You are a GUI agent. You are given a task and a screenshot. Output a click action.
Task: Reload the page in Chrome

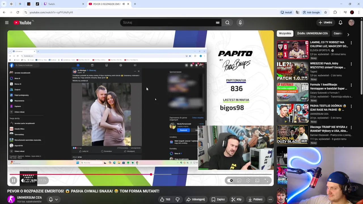[x=18, y=12]
